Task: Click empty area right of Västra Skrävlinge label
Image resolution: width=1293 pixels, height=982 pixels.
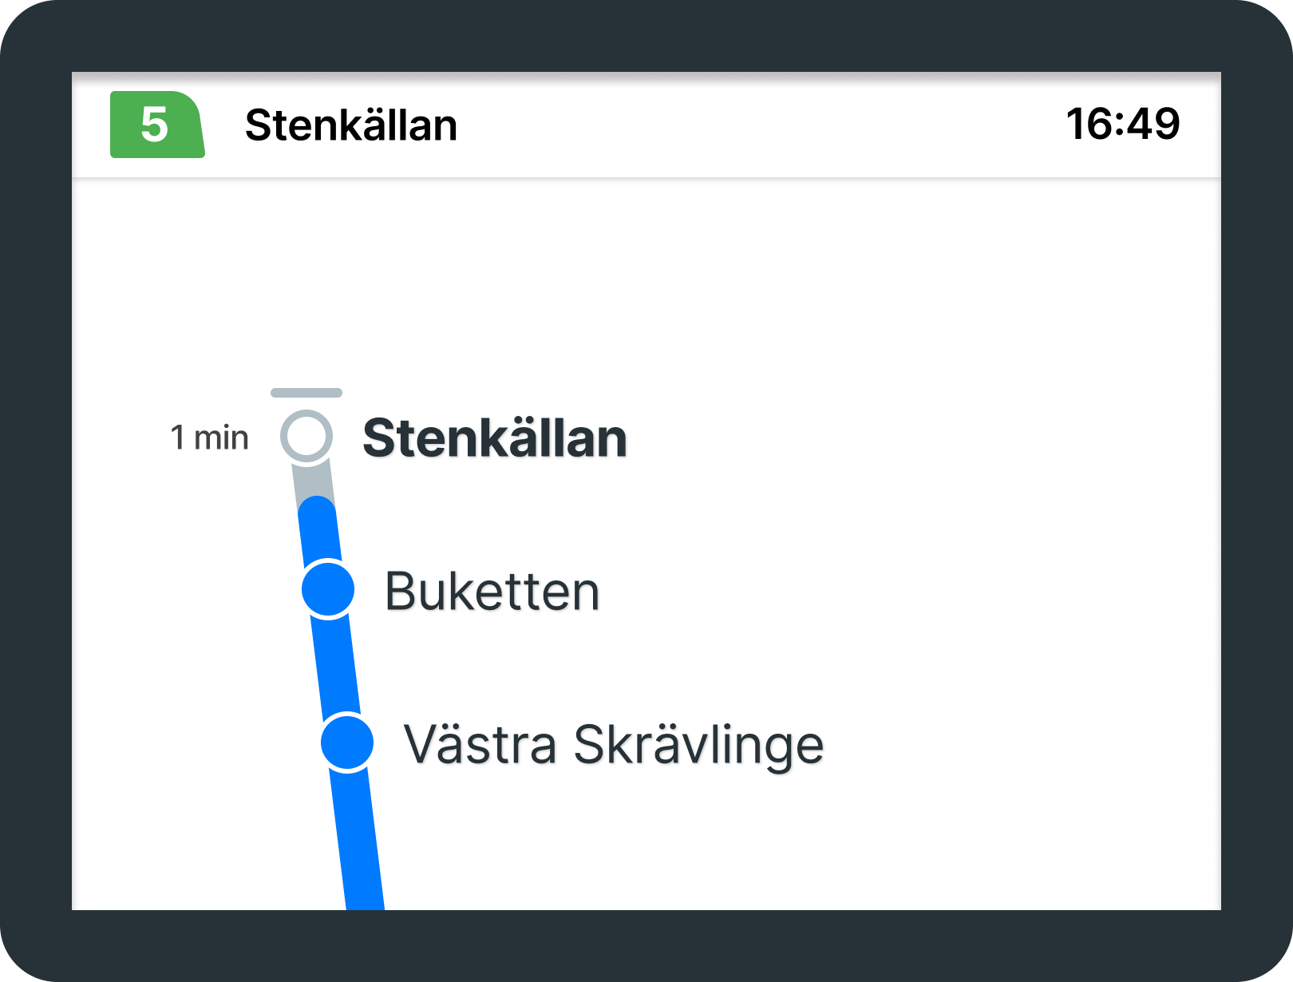Action: [x=1022, y=745]
